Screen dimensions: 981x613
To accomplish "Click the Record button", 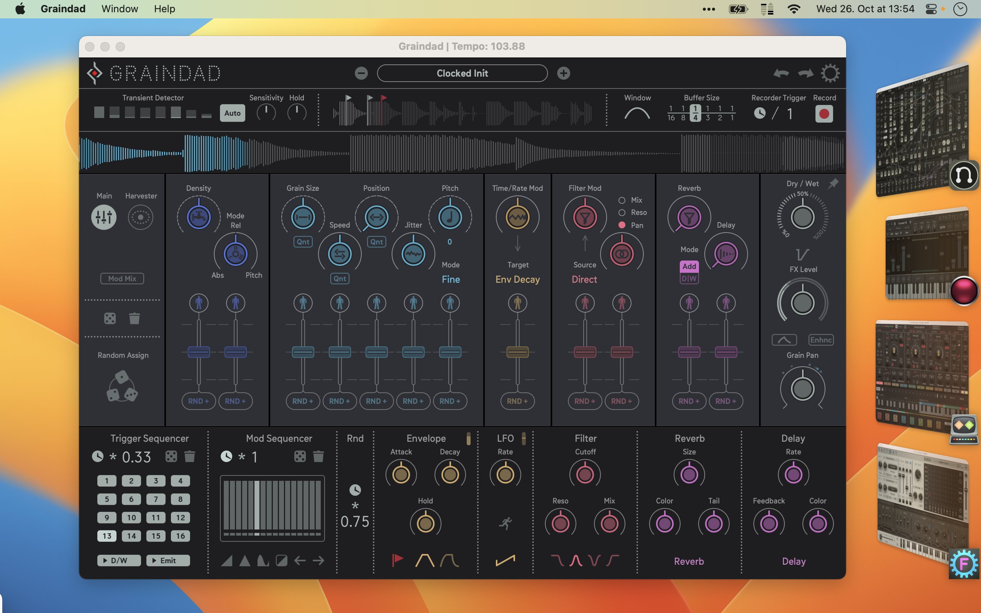I will coord(824,113).
